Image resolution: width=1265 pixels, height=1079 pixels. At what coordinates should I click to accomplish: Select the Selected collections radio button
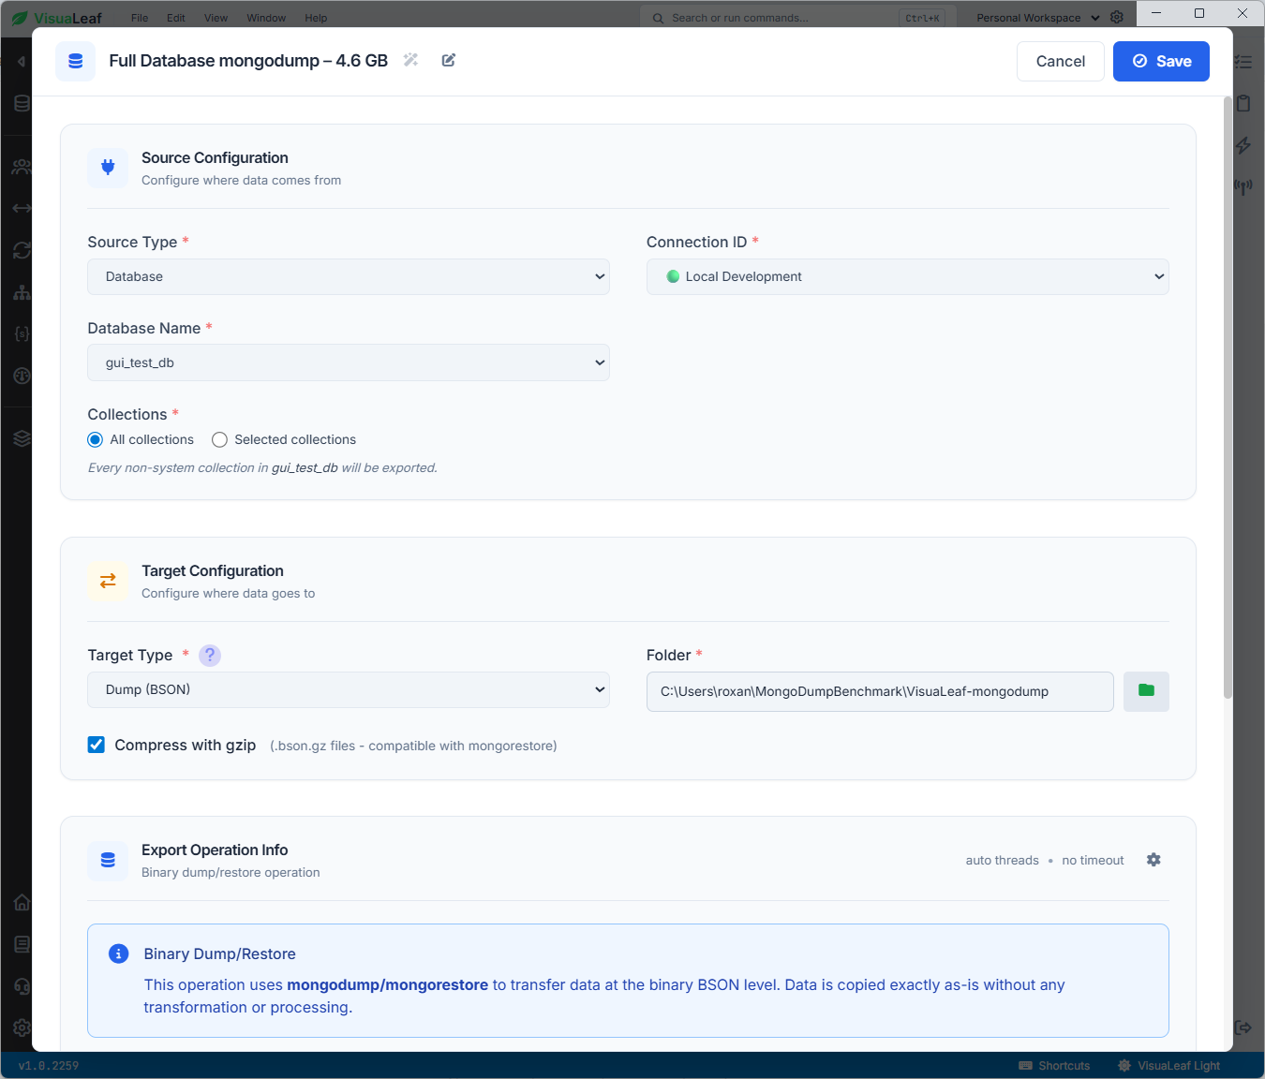pos(220,440)
